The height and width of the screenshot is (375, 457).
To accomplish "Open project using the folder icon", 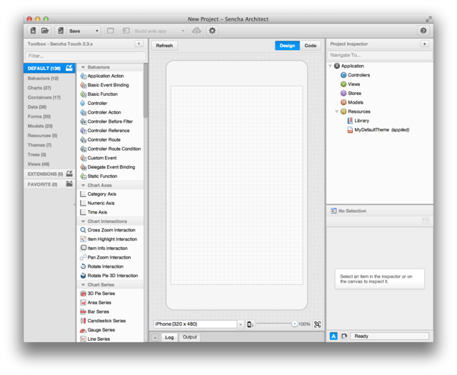I will [x=45, y=31].
